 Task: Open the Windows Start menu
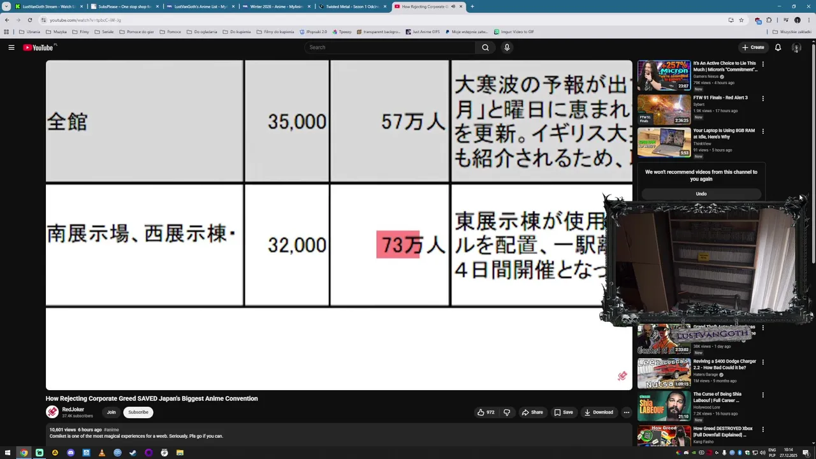pos(7,453)
